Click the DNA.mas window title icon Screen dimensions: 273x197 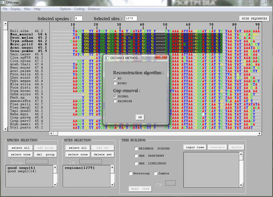tap(3, 2)
